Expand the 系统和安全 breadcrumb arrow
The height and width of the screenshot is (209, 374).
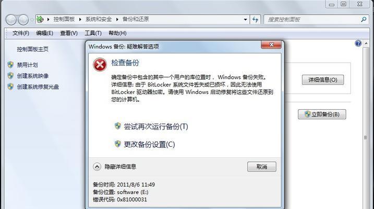coord(117,19)
